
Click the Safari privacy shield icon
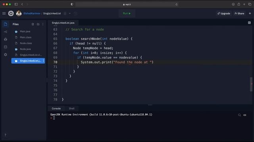tap(72, 4)
